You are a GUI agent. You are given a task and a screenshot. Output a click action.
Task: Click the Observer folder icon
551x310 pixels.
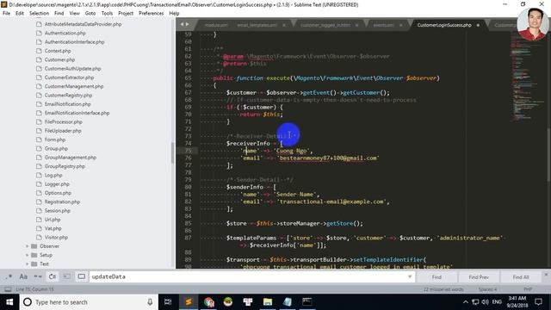(x=34, y=246)
